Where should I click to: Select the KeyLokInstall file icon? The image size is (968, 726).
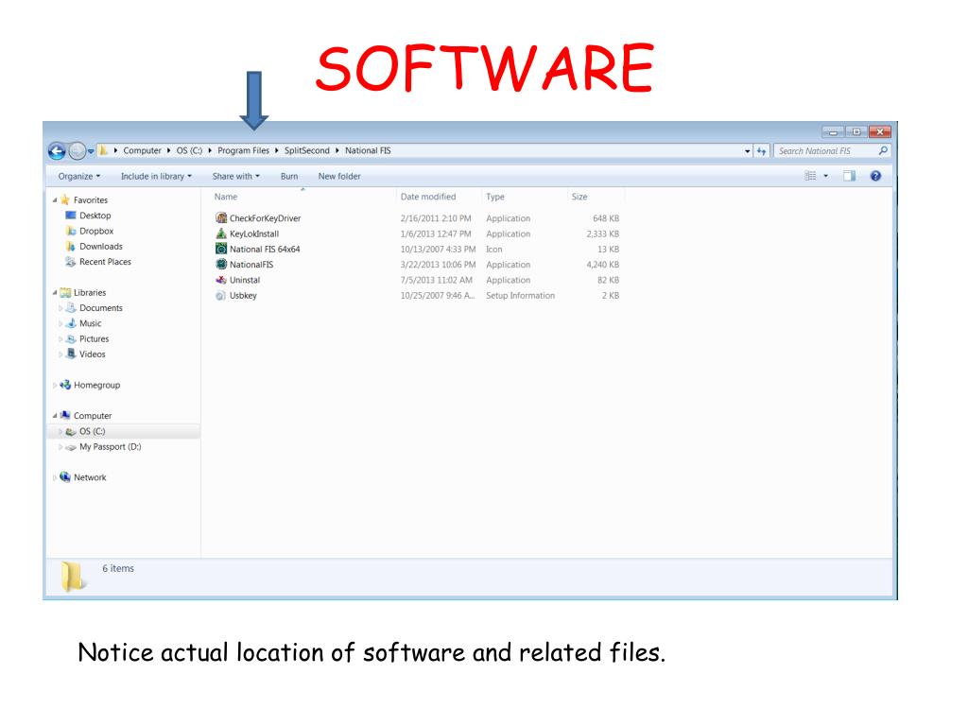click(x=221, y=233)
